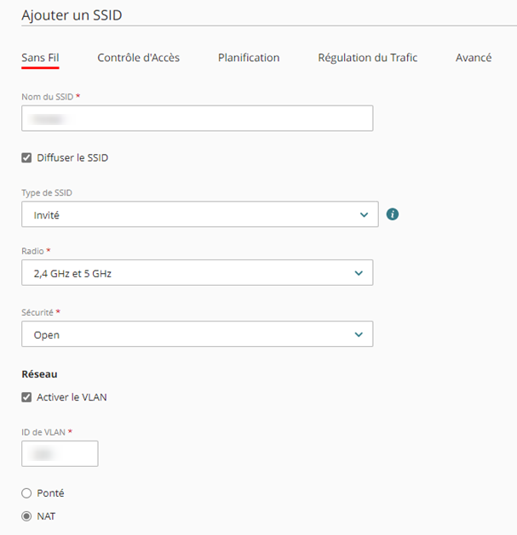517x535 pixels.
Task: Click the Nom du SSID text field
Action: tap(197, 118)
